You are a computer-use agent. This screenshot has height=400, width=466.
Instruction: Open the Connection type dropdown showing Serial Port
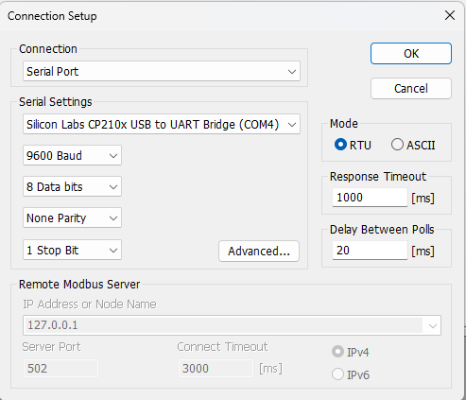coord(162,71)
